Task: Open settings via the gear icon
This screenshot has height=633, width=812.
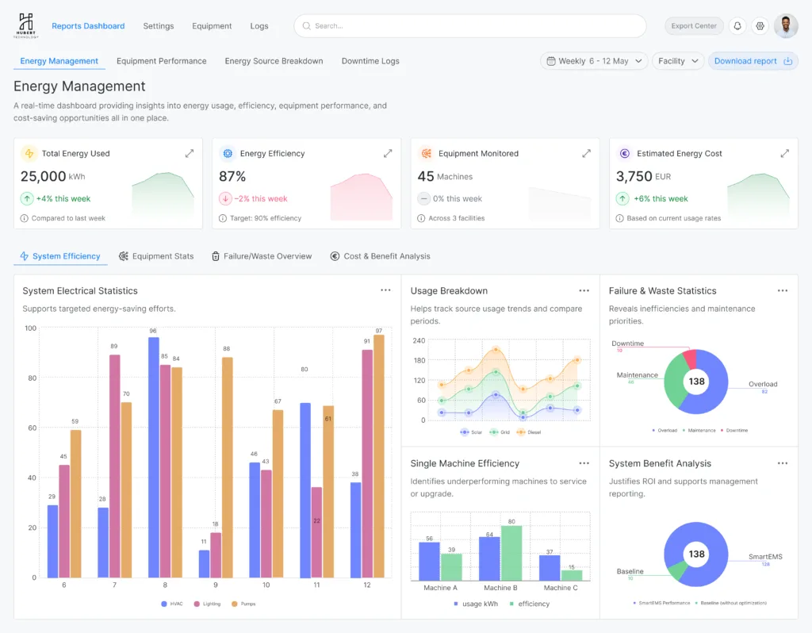Action: (x=760, y=26)
